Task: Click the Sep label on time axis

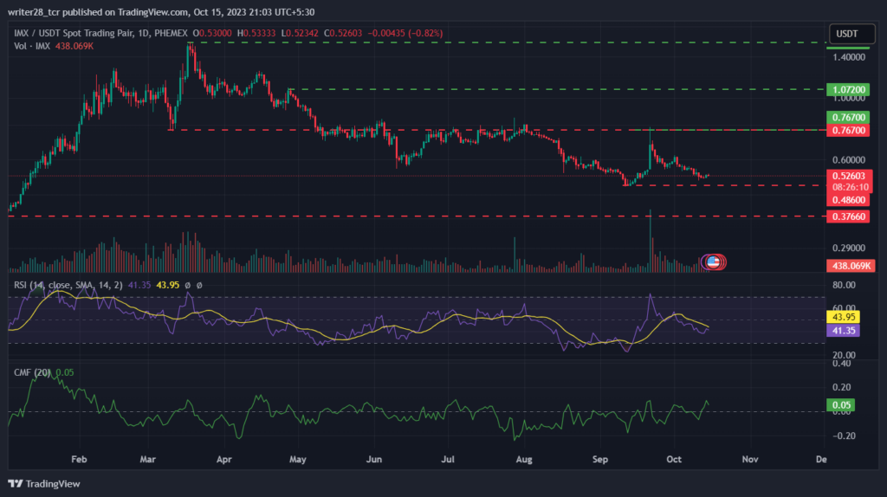Action: [x=600, y=459]
